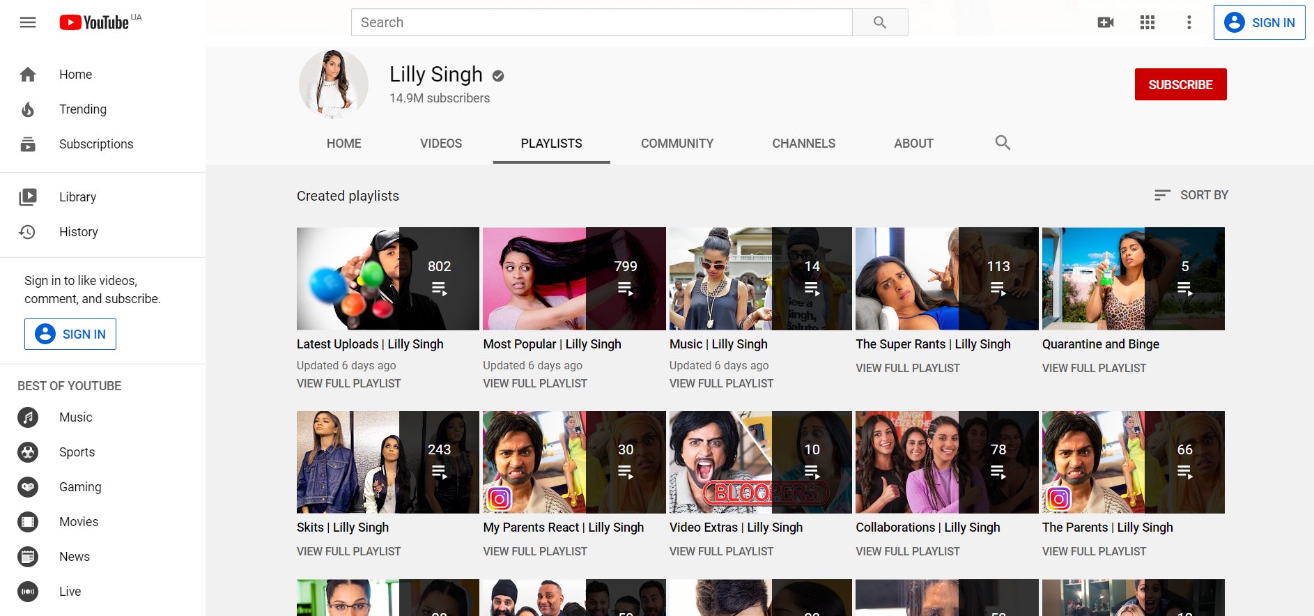Open Most Popular playlist thumbnail
This screenshot has width=1314, height=616.
click(x=574, y=279)
